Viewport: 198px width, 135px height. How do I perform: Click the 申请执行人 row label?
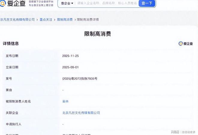coord(13,124)
